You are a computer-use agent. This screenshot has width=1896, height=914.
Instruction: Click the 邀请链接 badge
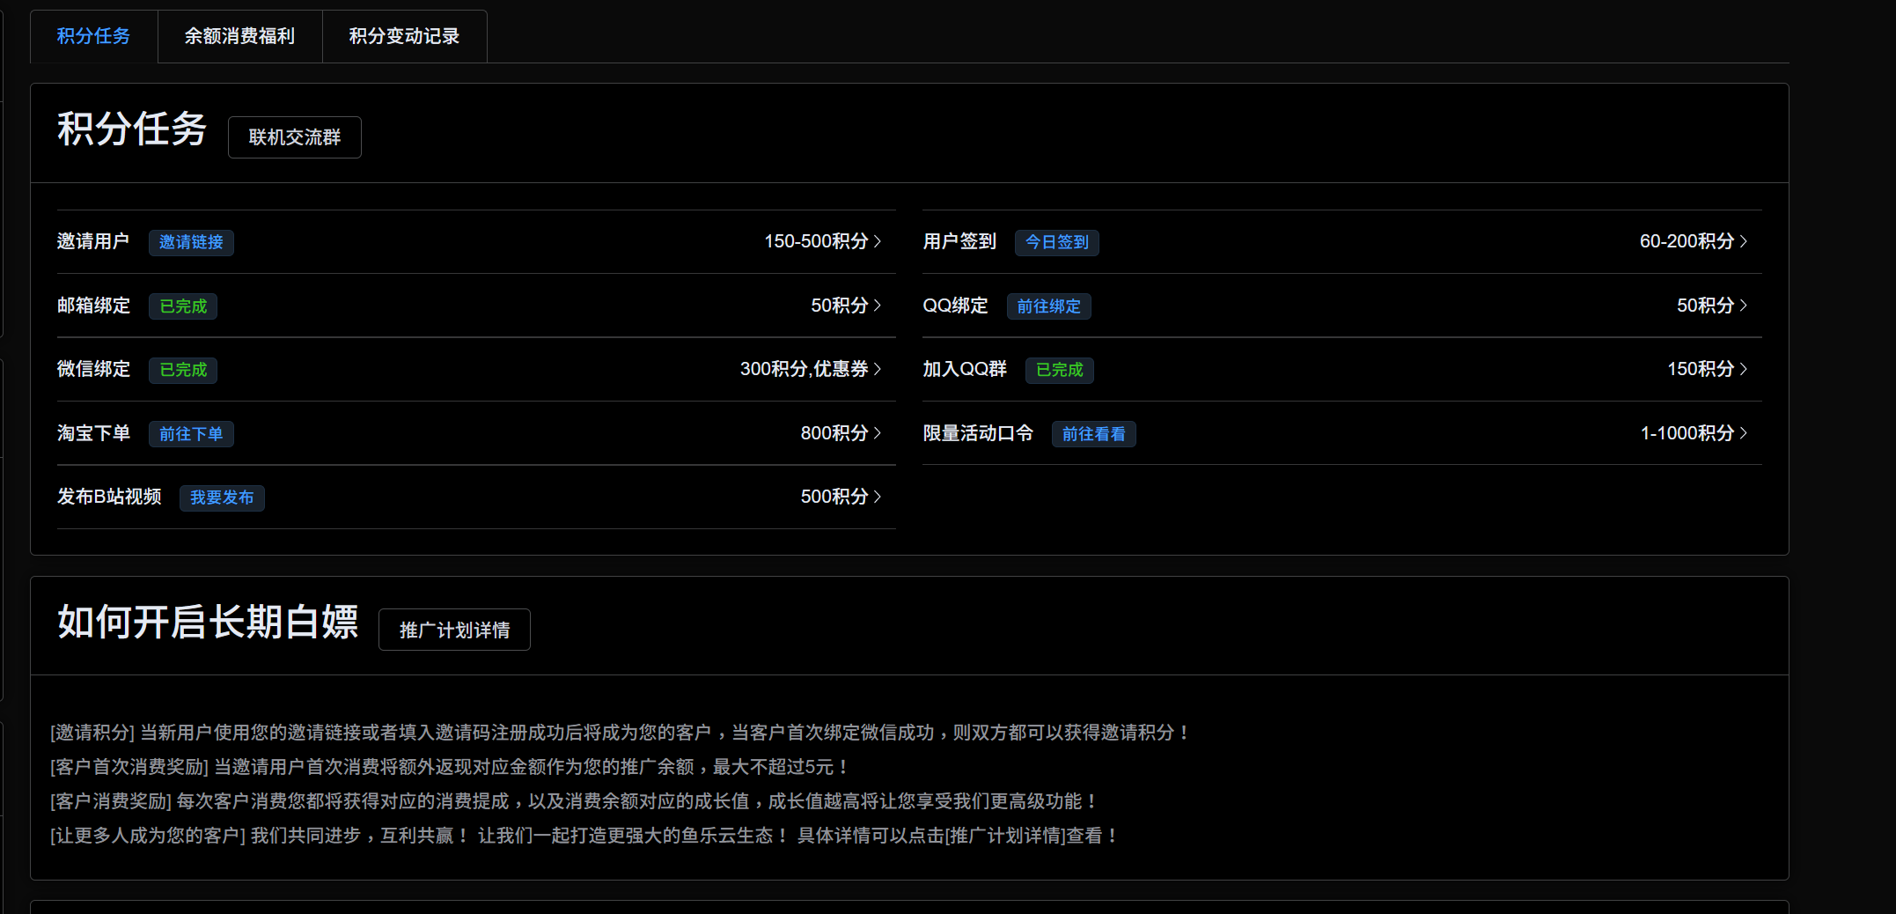tap(191, 242)
